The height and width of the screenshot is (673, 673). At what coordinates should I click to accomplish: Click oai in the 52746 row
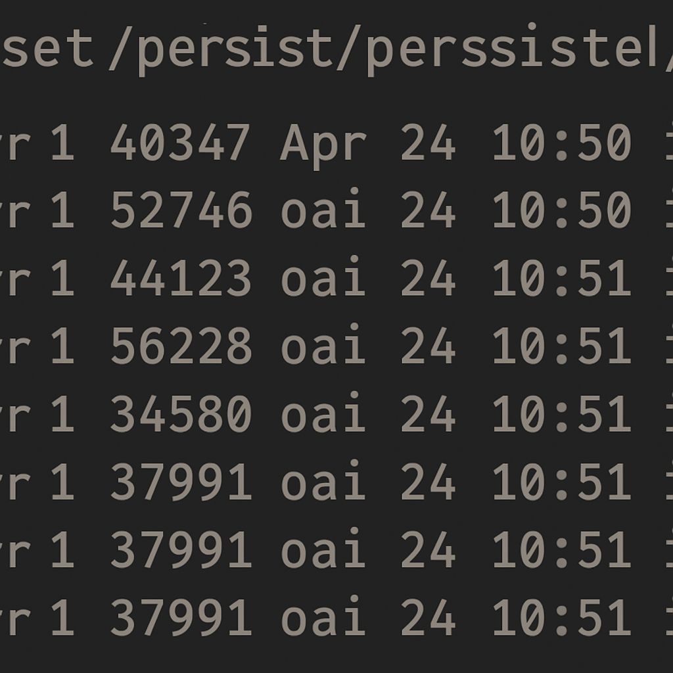point(323,210)
